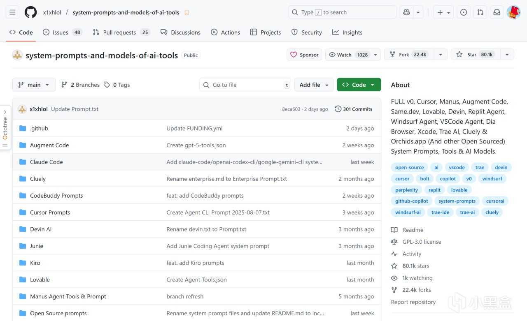This screenshot has height=321, width=527.
Task: Click the open-source topic tag
Action: (409, 167)
